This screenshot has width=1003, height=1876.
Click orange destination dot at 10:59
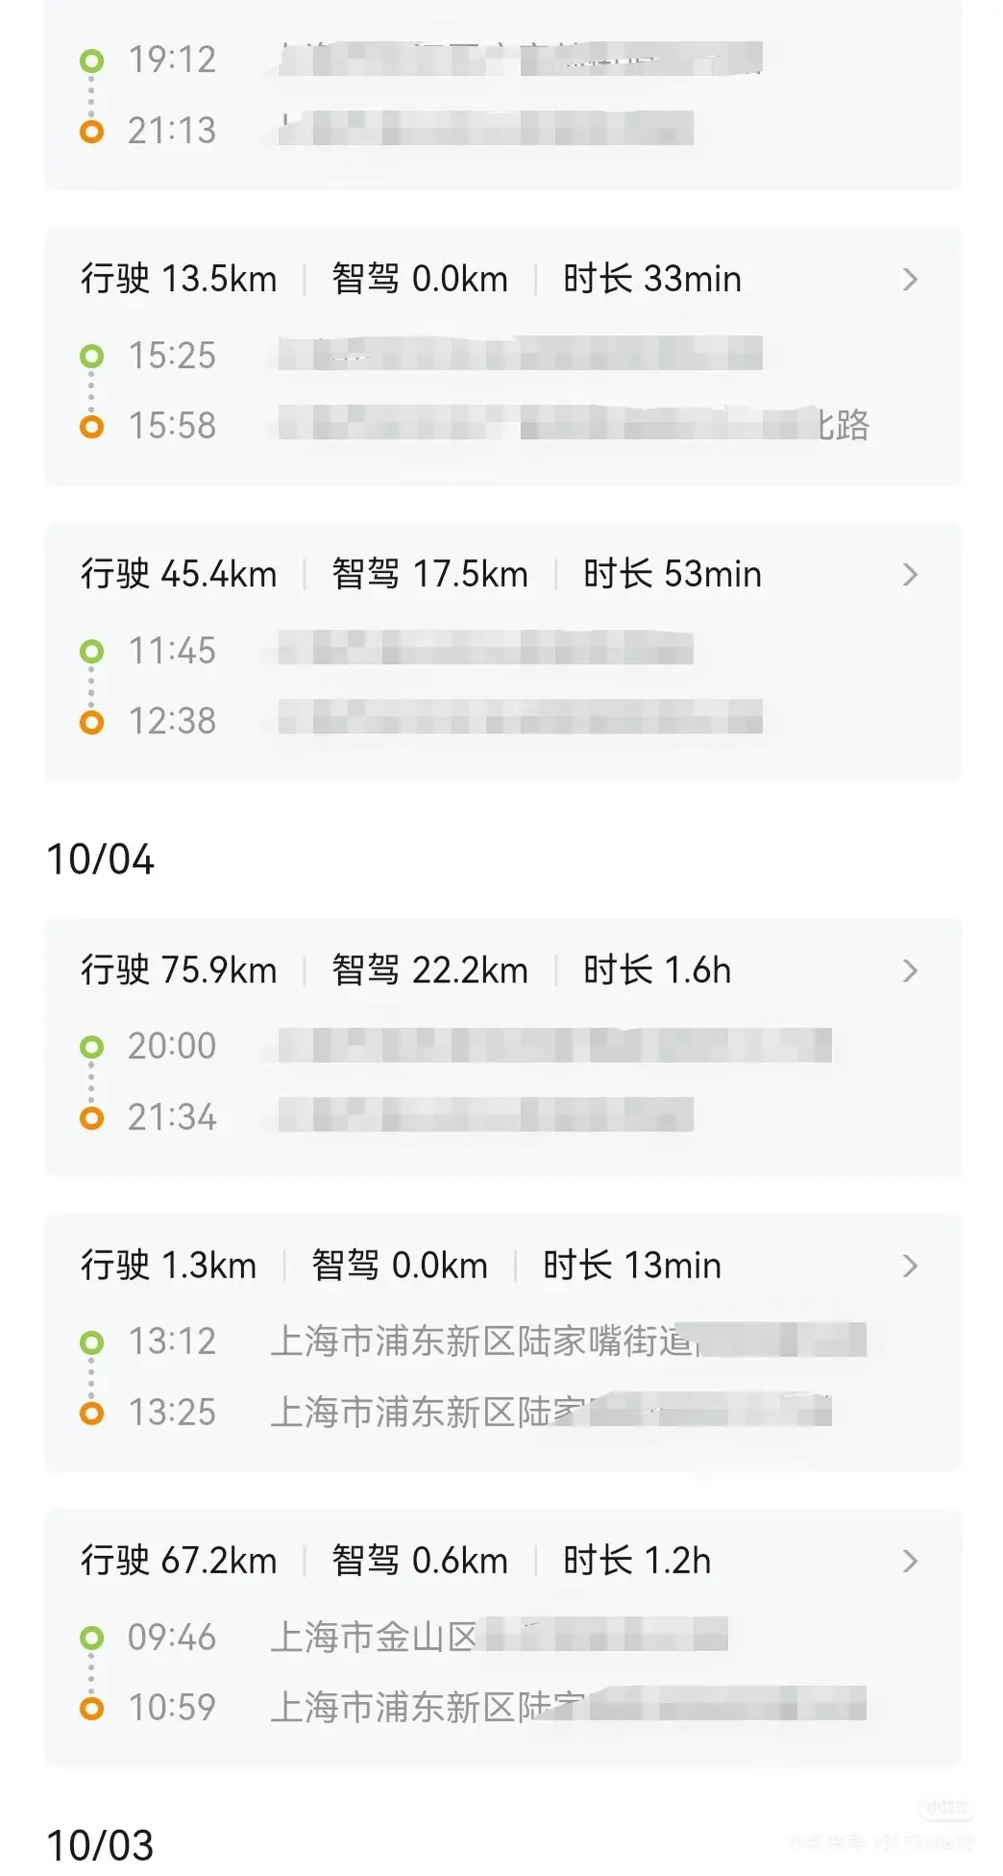[x=91, y=1708]
